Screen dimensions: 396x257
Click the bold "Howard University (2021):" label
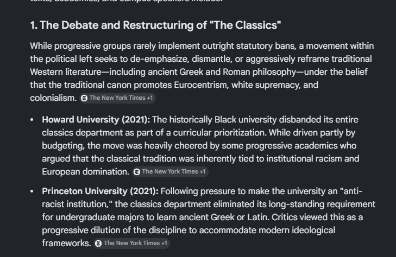[96, 120]
